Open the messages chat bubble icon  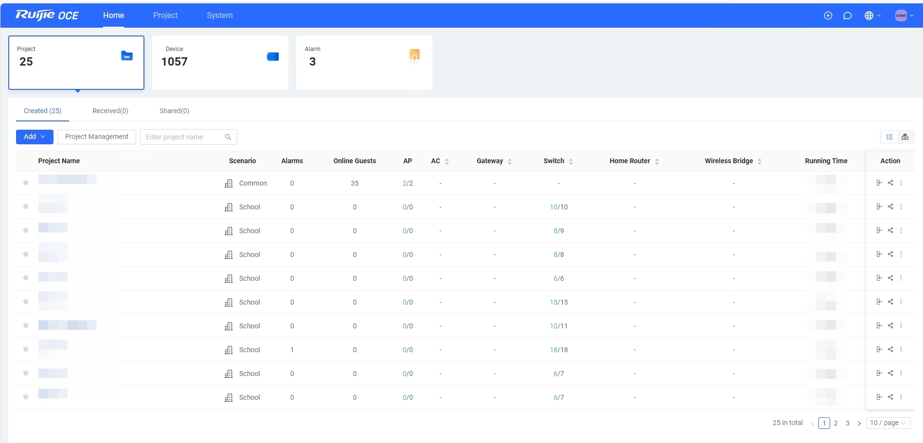click(x=848, y=16)
